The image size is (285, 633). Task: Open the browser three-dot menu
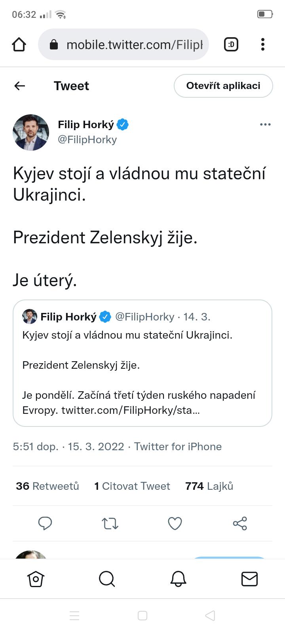(x=263, y=45)
